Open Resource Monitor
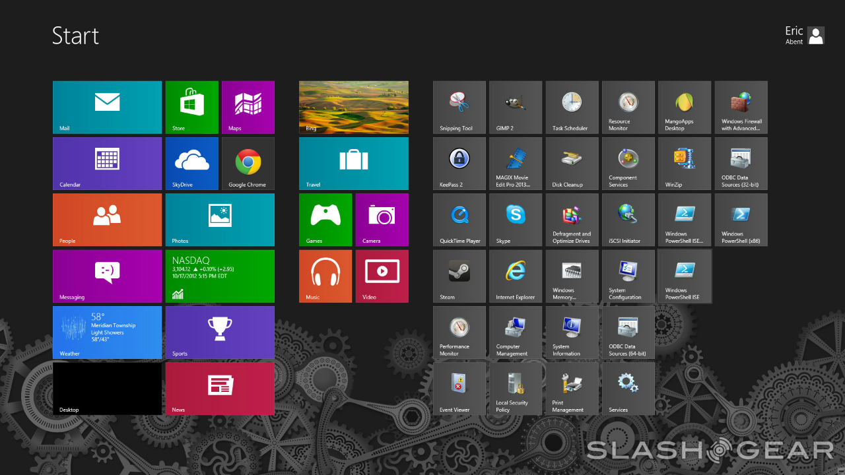This screenshot has width=845, height=475. tap(628, 108)
